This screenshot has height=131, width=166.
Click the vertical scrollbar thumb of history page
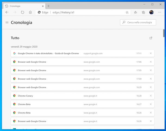(164, 33)
